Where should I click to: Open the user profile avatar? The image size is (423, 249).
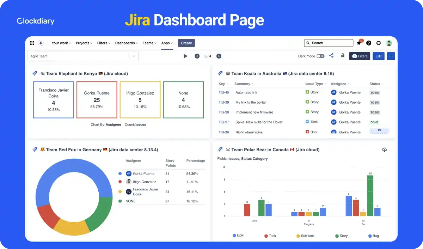(389, 43)
